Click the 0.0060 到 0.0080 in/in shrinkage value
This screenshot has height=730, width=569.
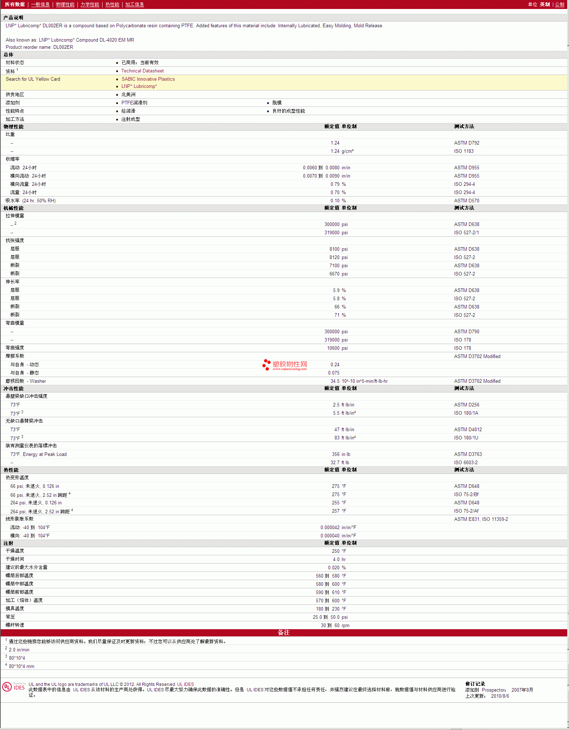pyautogui.click(x=327, y=168)
